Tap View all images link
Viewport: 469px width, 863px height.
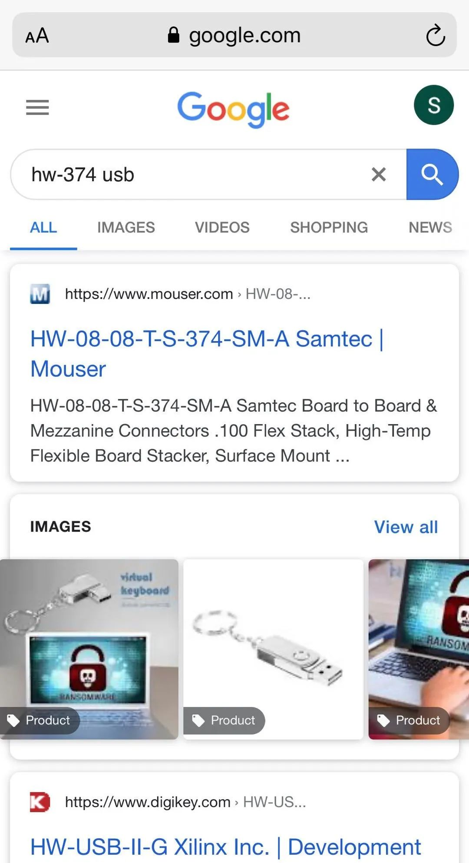pos(406,527)
